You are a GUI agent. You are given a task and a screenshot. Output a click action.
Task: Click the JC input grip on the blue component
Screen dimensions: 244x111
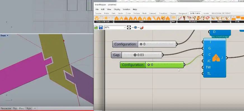pos(203,61)
